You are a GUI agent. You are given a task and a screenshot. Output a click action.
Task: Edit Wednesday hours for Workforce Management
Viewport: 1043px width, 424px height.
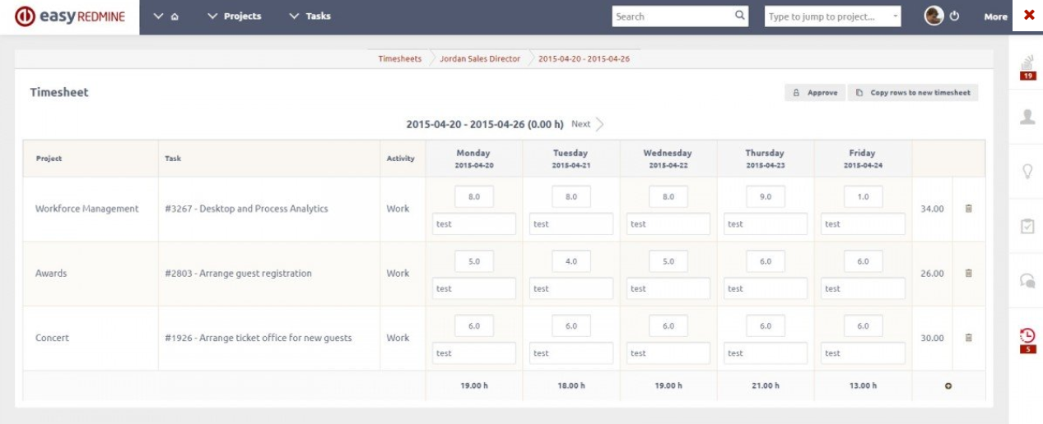point(668,197)
